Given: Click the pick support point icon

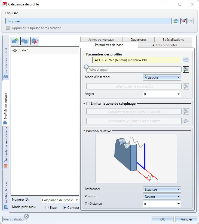Looking at the screenshot, I should pos(186,70).
